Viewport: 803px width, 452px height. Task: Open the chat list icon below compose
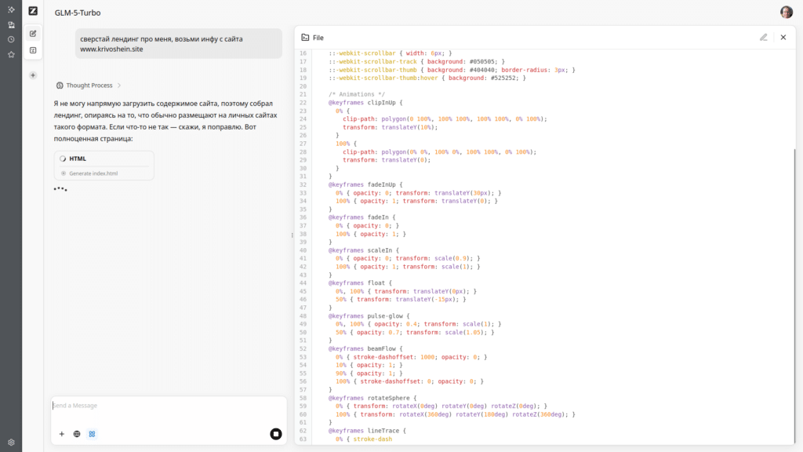coord(33,50)
